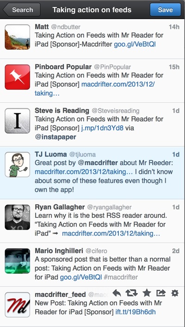Open macdrifter_feed's Md logo avatar
The image size is (185, 327).
(x=18, y=305)
